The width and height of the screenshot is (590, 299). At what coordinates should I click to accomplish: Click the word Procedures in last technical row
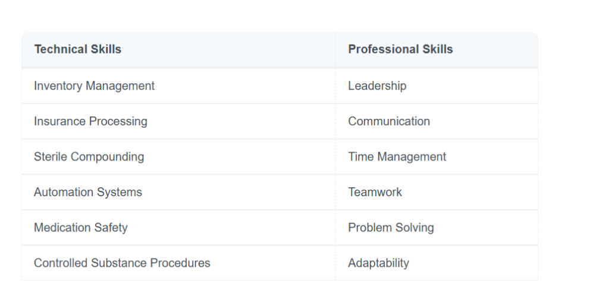[180, 263]
